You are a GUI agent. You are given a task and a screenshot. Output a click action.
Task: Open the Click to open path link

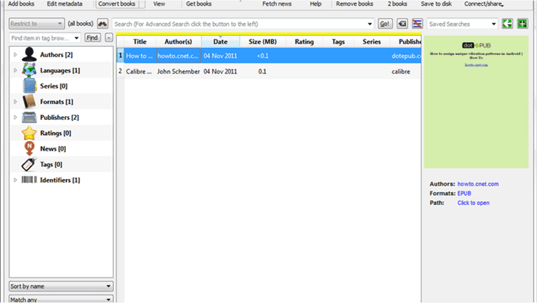[x=473, y=203]
